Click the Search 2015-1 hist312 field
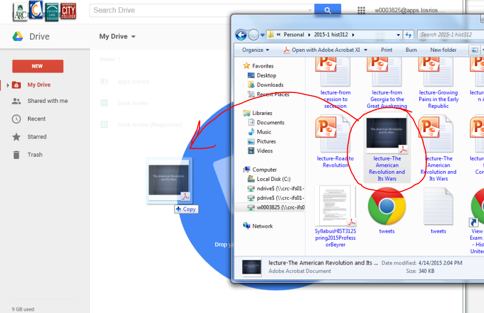The height and width of the screenshot is (313, 484). pos(450,35)
